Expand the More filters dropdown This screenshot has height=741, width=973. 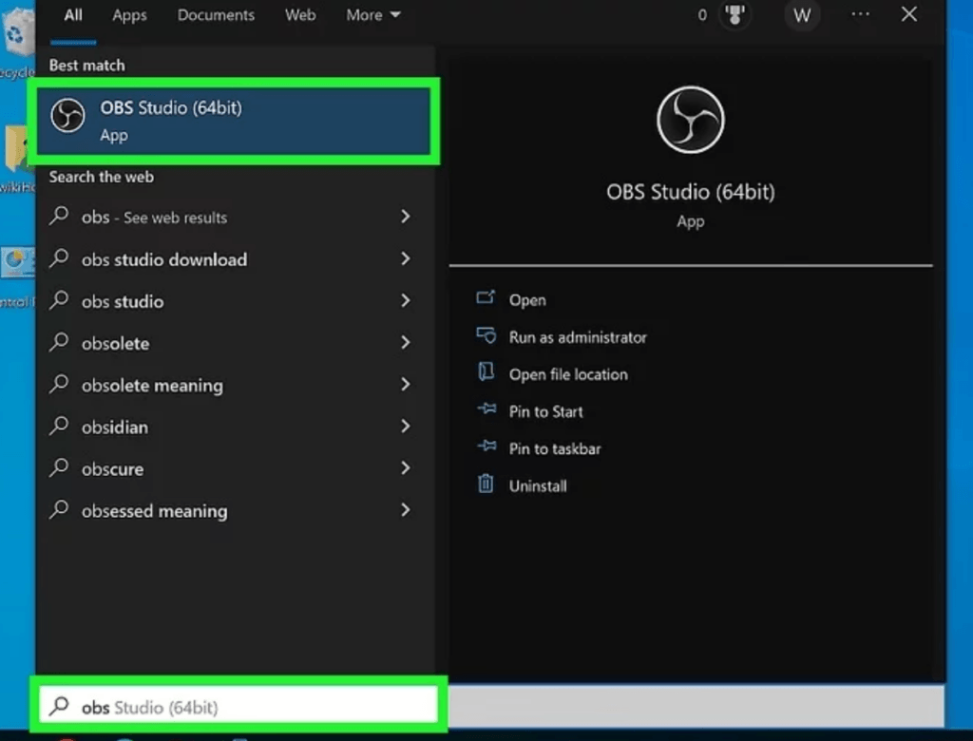[372, 15]
